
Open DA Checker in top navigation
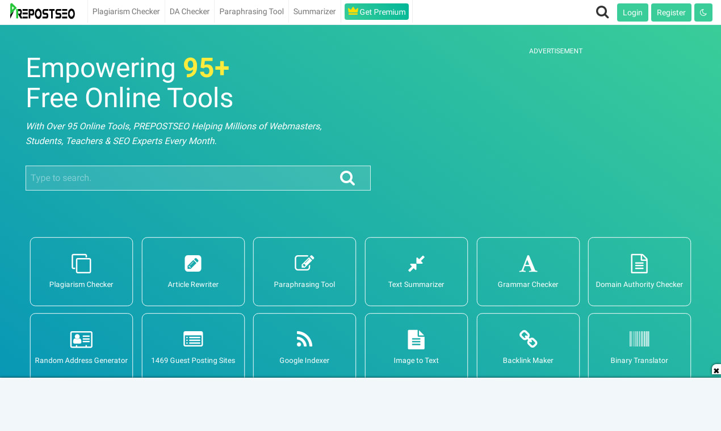(x=190, y=11)
